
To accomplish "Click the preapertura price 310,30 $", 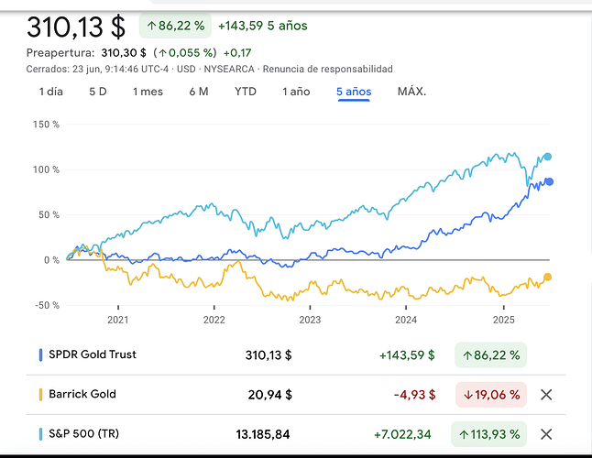I will pyautogui.click(x=124, y=53).
